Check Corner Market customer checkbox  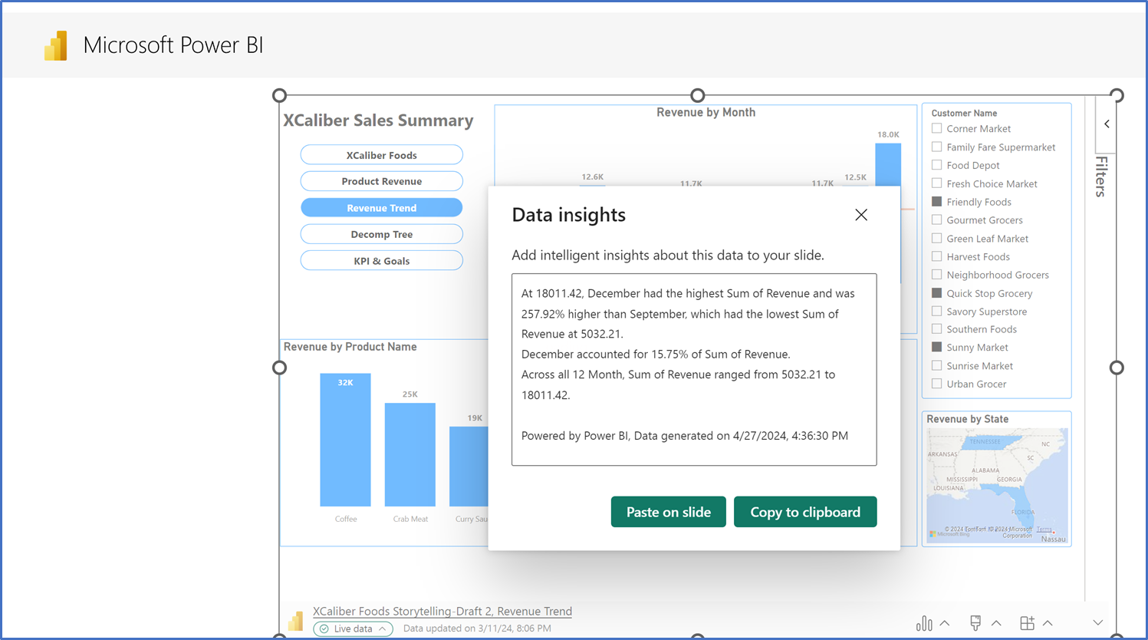pyautogui.click(x=936, y=128)
